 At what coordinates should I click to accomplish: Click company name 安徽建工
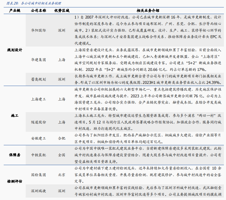click(38, 138)
